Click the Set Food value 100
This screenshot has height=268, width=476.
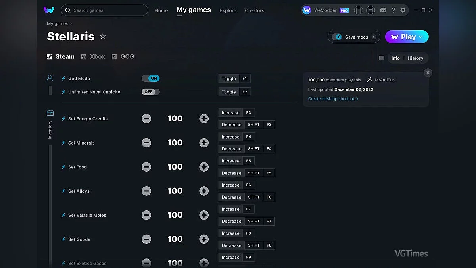pyautogui.click(x=175, y=167)
